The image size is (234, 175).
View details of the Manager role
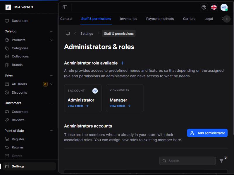click(x=120, y=106)
